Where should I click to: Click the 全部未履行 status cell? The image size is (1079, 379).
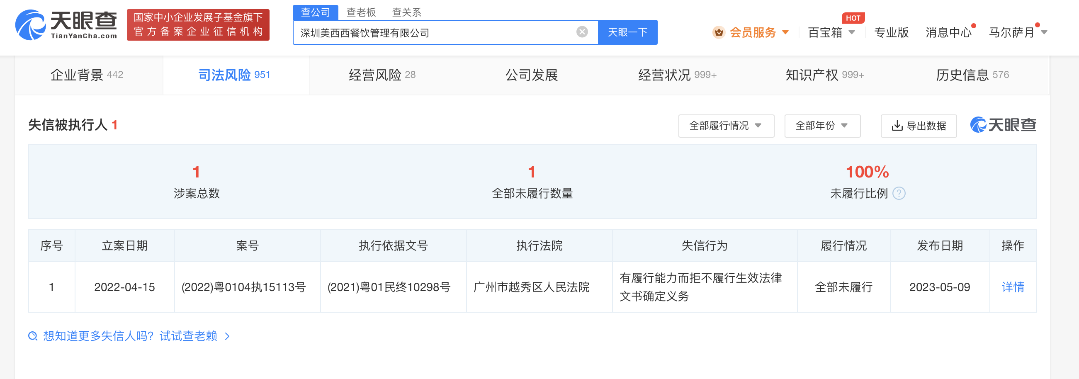pyautogui.click(x=843, y=287)
